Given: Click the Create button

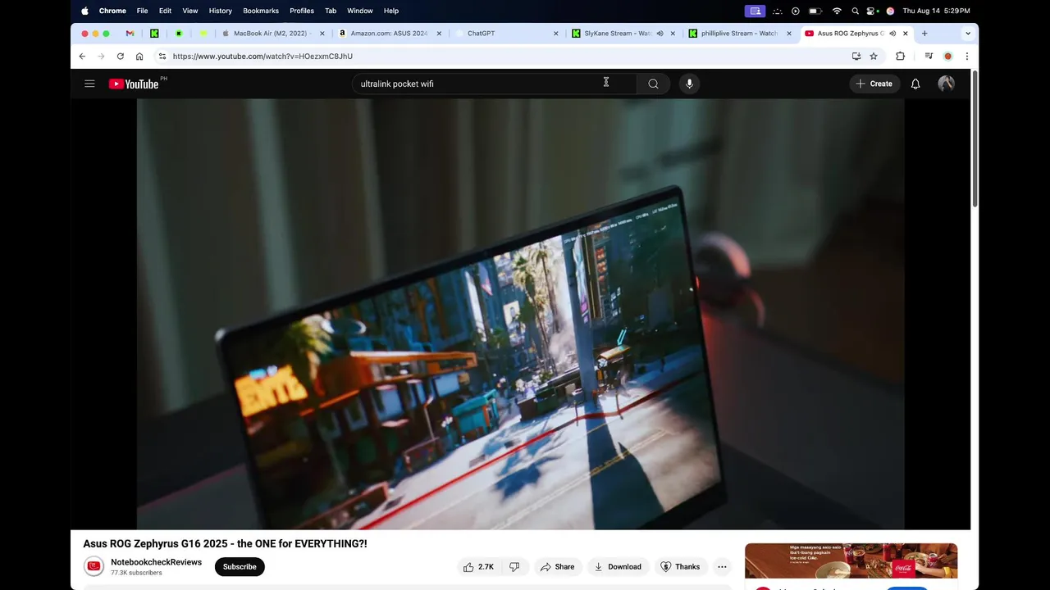Looking at the screenshot, I should click(x=874, y=84).
